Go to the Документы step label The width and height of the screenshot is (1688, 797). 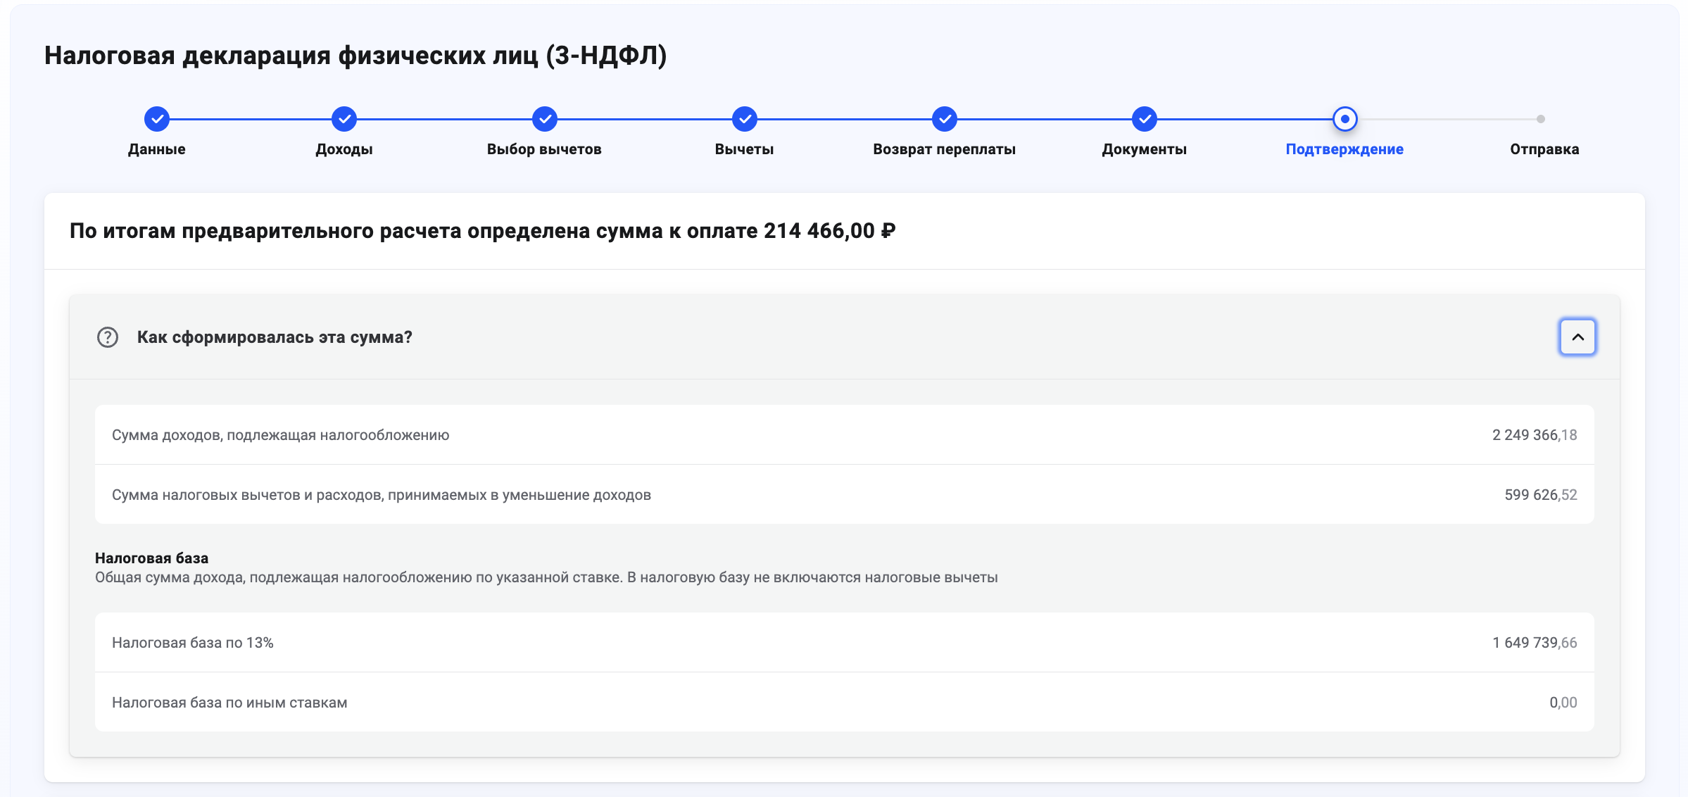1144,149
